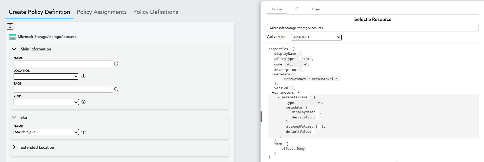Select the Policy tab in right panel
Viewport: 484px width, 162px height.
pos(277,9)
